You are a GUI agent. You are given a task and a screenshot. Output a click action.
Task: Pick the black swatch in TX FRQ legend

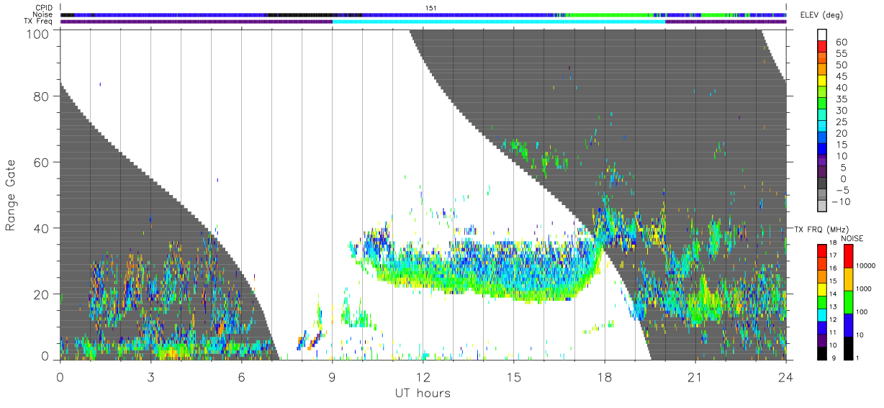click(x=823, y=353)
